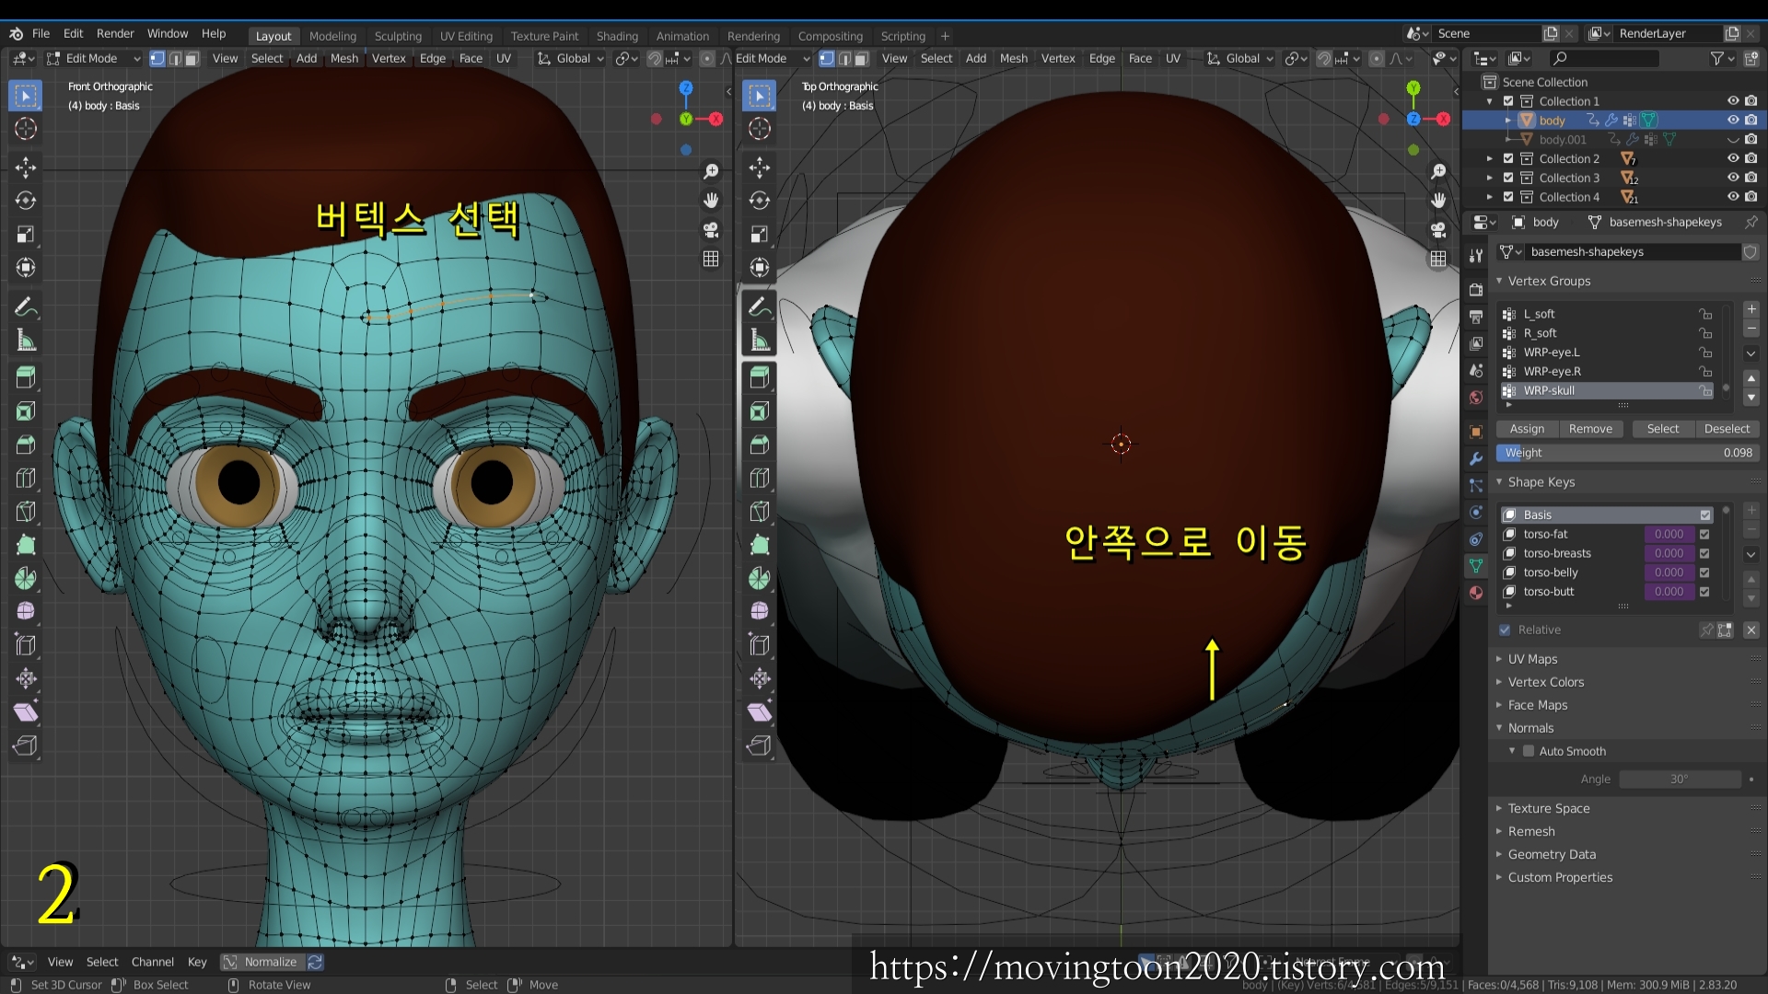The width and height of the screenshot is (1768, 994).
Task: Toggle camera view in left viewport
Action: (x=711, y=230)
